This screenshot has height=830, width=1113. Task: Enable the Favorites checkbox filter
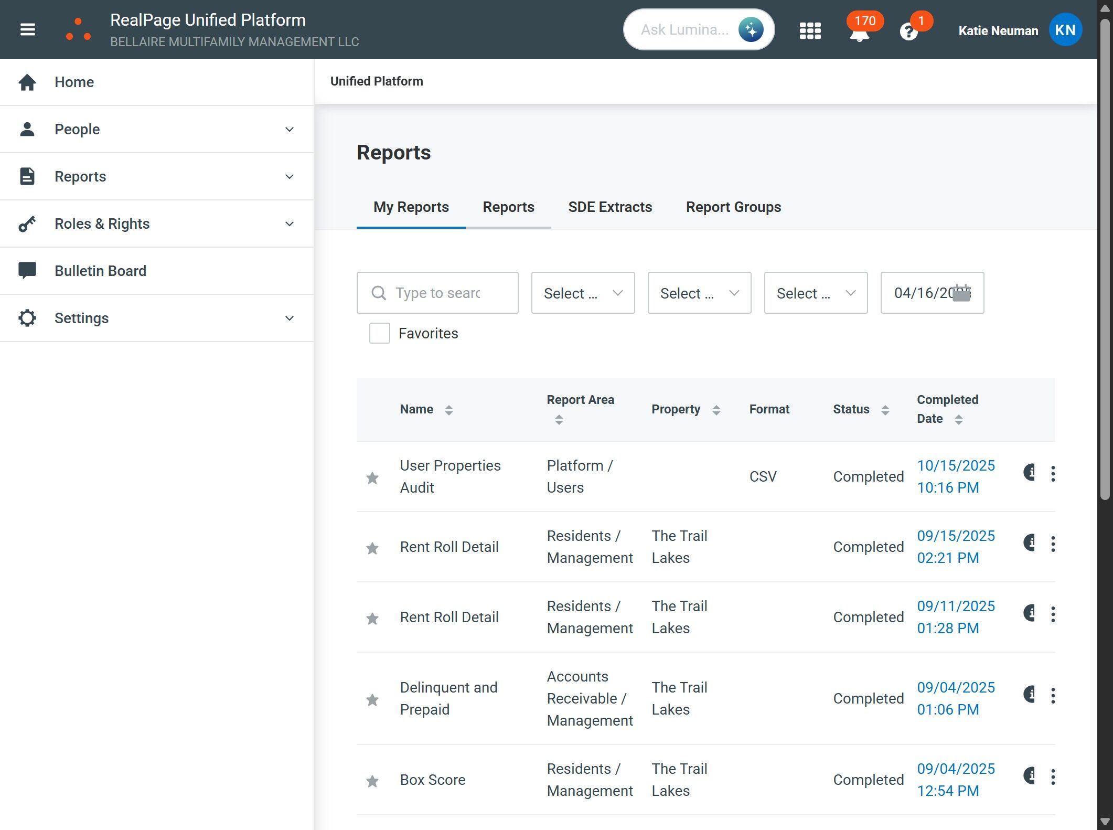pos(379,333)
